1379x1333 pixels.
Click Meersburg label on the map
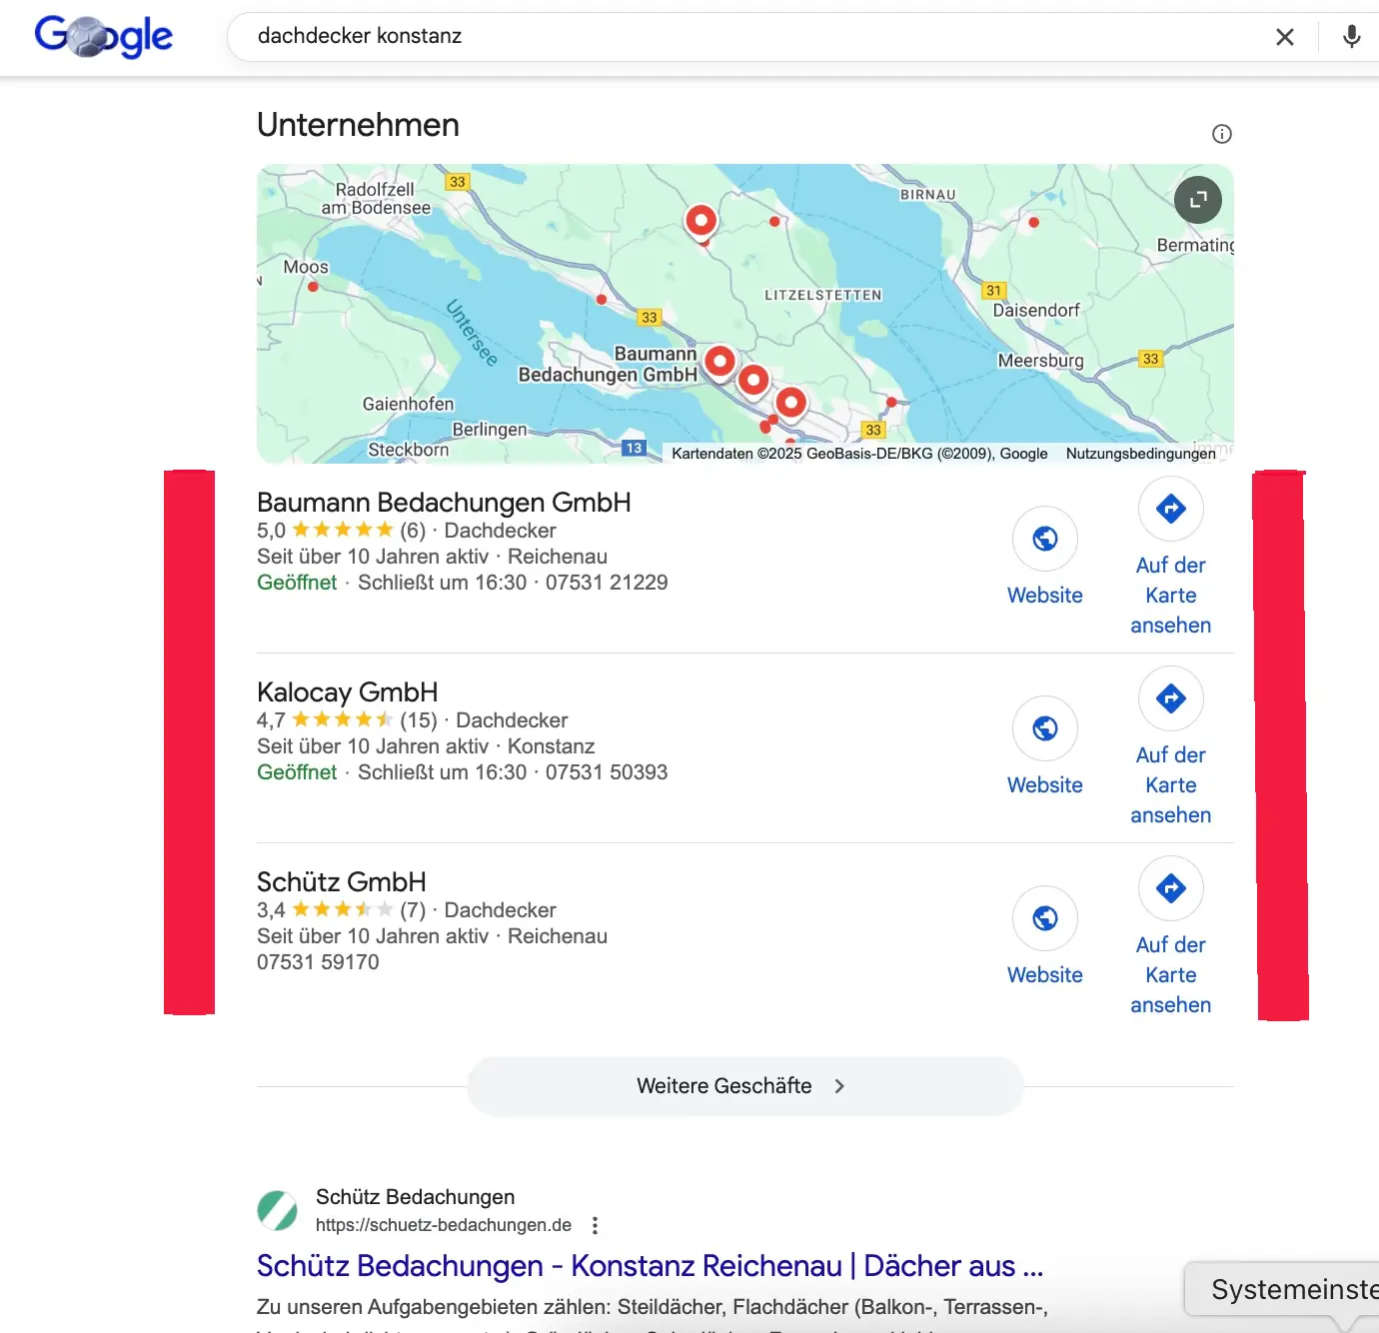click(1040, 361)
